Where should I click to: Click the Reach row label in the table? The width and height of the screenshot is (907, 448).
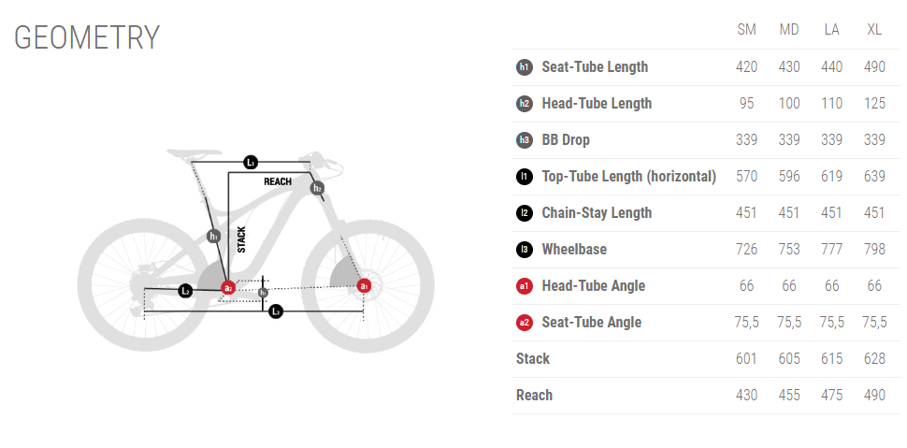tap(534, 396)
